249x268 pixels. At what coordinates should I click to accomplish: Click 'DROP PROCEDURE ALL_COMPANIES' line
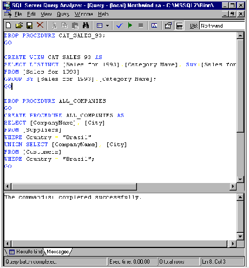pos(55,101)
